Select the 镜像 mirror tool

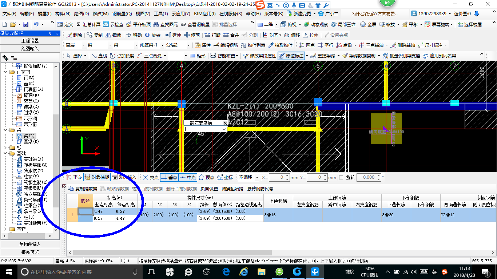point(114,35)
